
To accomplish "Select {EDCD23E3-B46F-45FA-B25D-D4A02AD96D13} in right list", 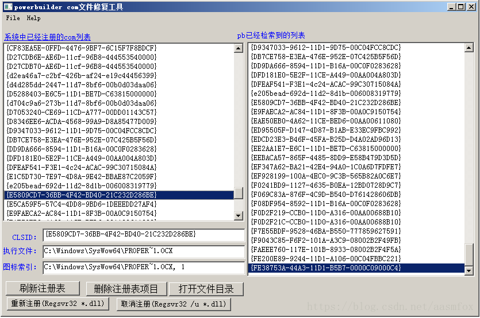I will 356,139.
